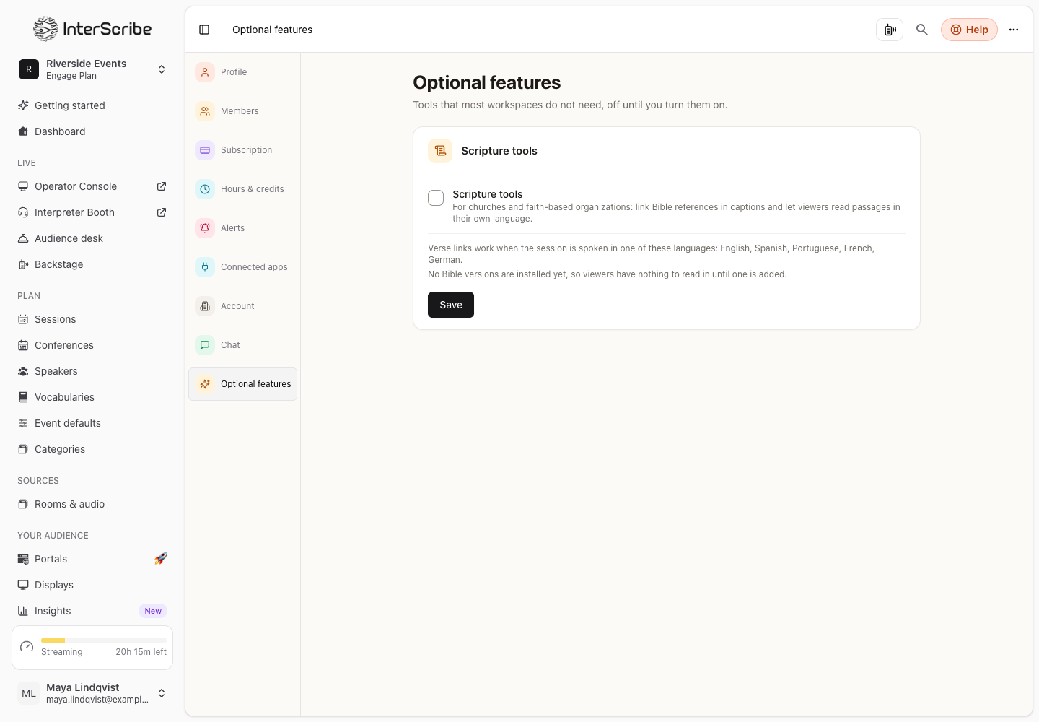Go to Vocabularies
This screenshot has width=1039, height=722.
92,397
